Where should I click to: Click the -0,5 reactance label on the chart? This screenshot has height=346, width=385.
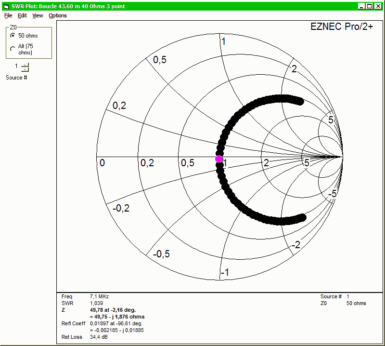[161, 254]
